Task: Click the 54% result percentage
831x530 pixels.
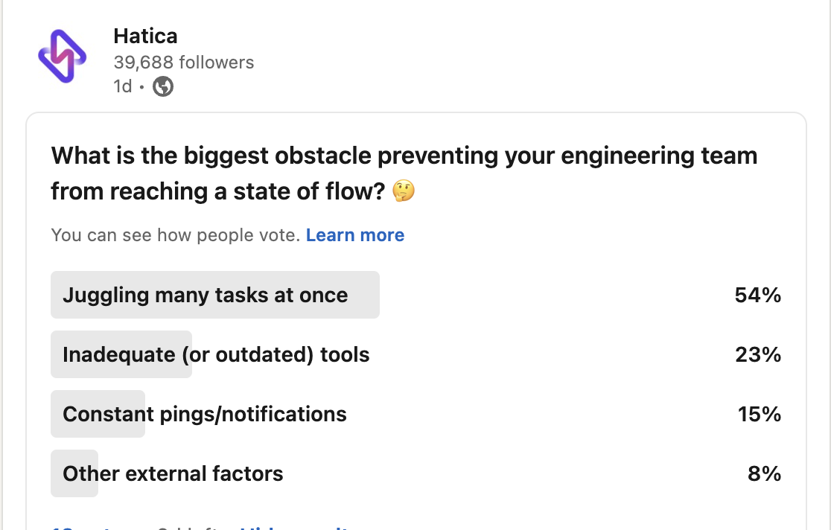Action: [x=757, y=295]
